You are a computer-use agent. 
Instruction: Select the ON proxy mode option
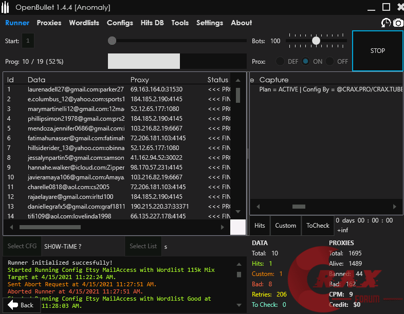306,61
